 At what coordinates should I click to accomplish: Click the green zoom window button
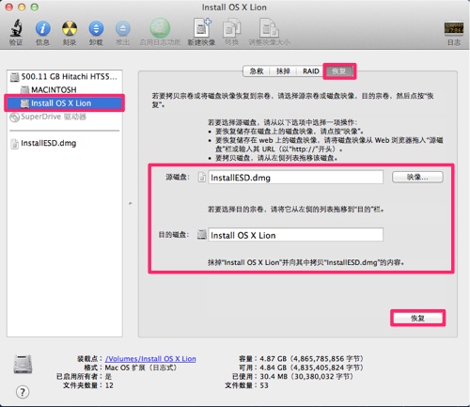[x=35, y=7]
